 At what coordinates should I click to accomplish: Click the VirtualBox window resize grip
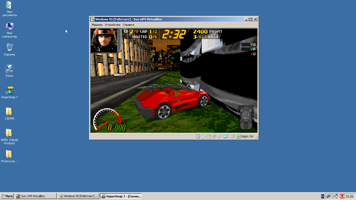[256, 137]
